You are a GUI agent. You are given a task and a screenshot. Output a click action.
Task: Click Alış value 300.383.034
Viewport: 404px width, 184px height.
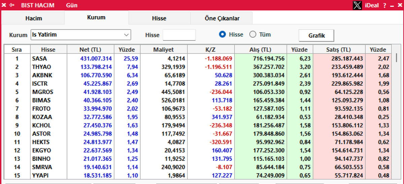coord(269,75)
